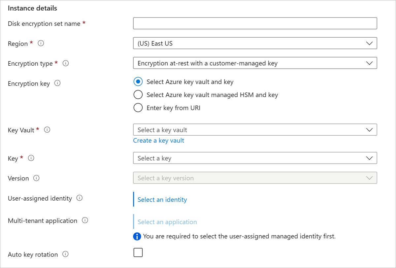Click the Encryption key info icon
This screenshot has height=268, width=396.
[57, 83]
